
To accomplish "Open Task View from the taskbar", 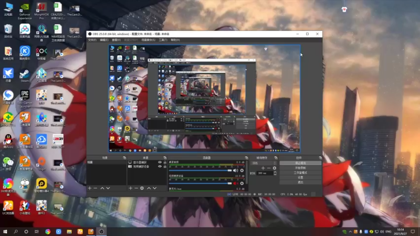I will pyautogui.click(x=37, y=232).
